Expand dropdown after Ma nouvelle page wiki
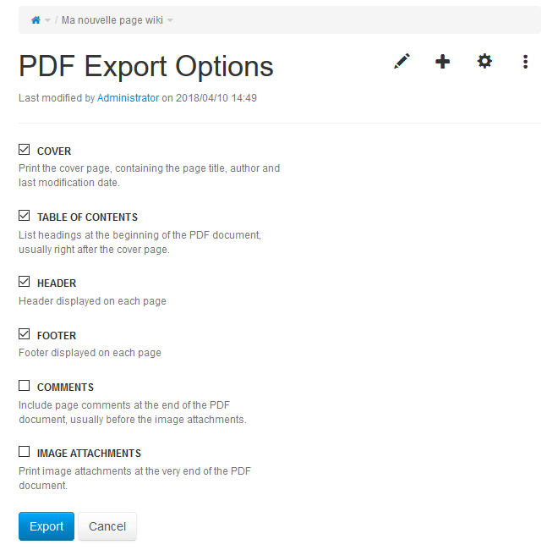 pyautogui.click(x=170, y=20)
